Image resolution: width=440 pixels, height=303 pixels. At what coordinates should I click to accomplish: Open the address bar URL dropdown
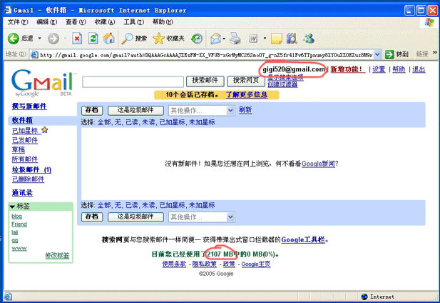pyautogui.click(x=377, y=54)
